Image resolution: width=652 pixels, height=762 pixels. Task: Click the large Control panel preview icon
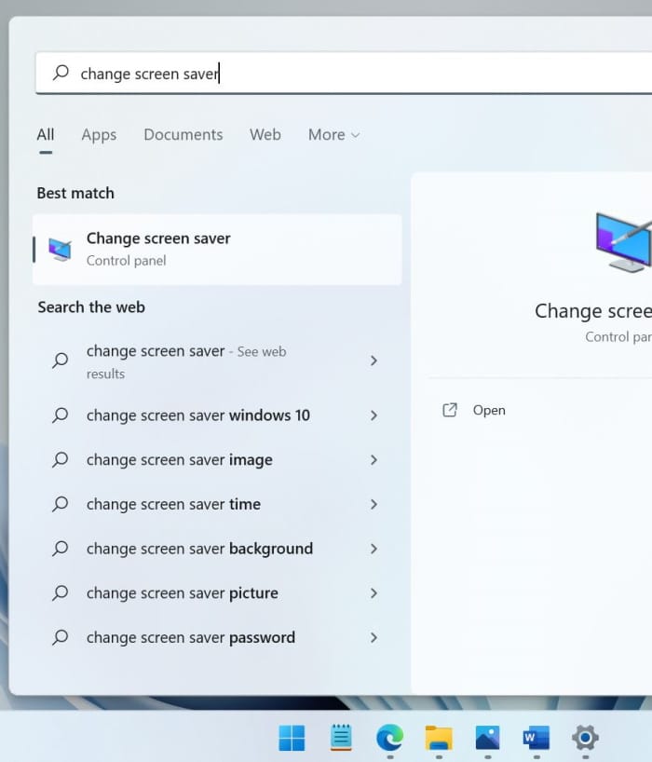tap(624, 241)
